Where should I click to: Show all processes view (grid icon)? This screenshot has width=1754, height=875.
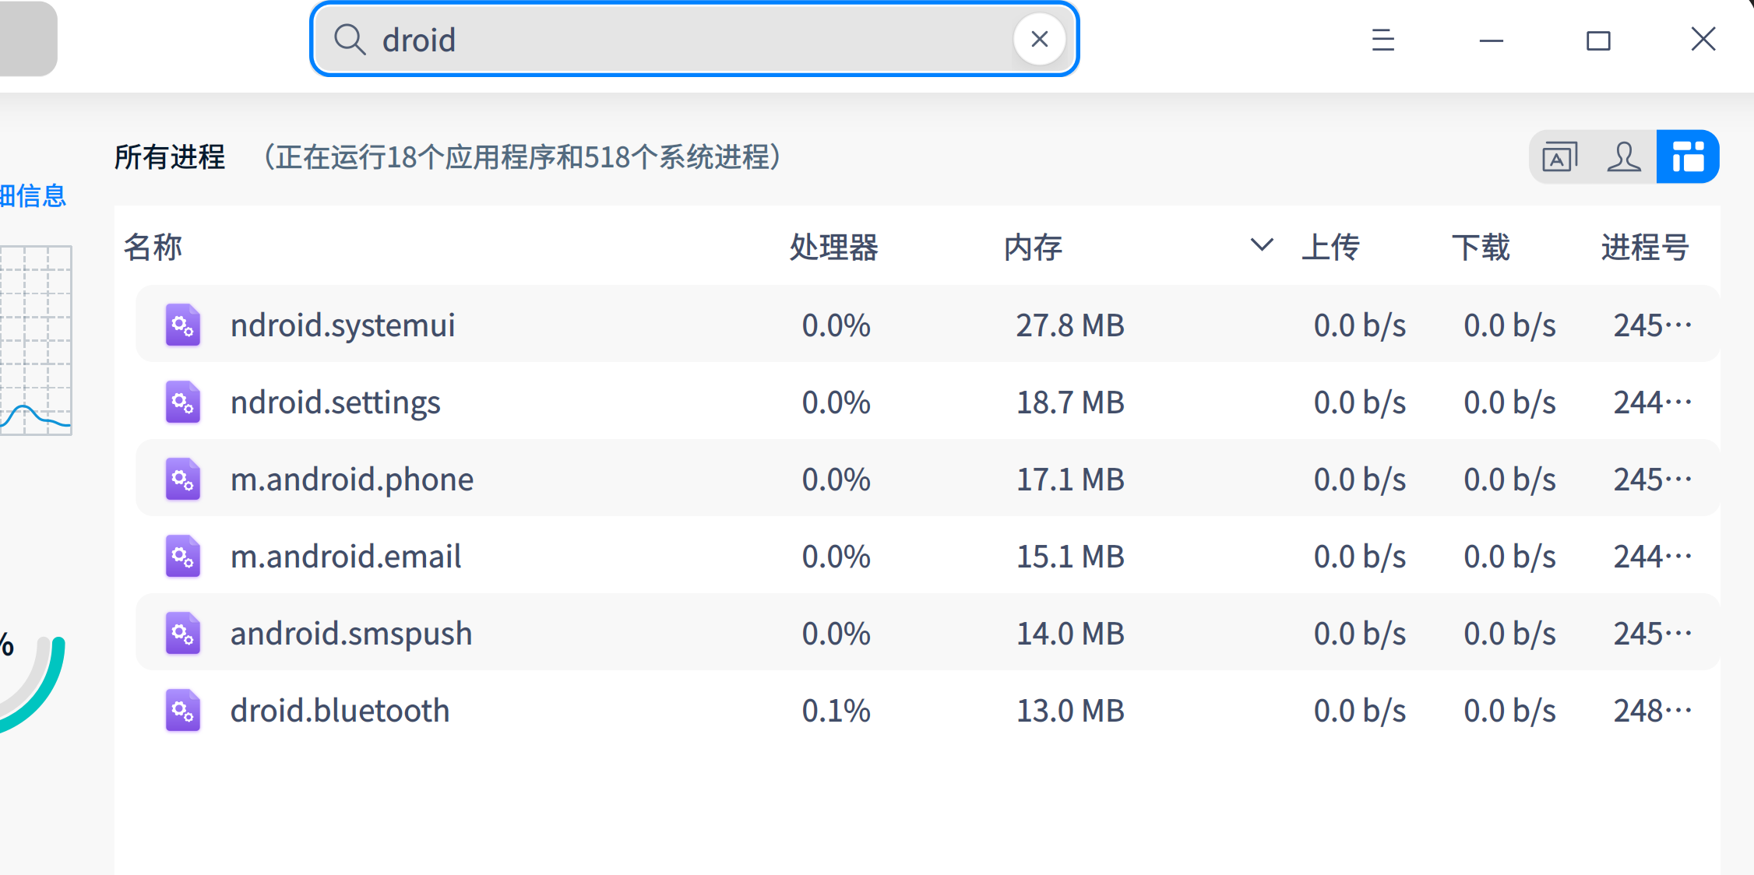1687,157
